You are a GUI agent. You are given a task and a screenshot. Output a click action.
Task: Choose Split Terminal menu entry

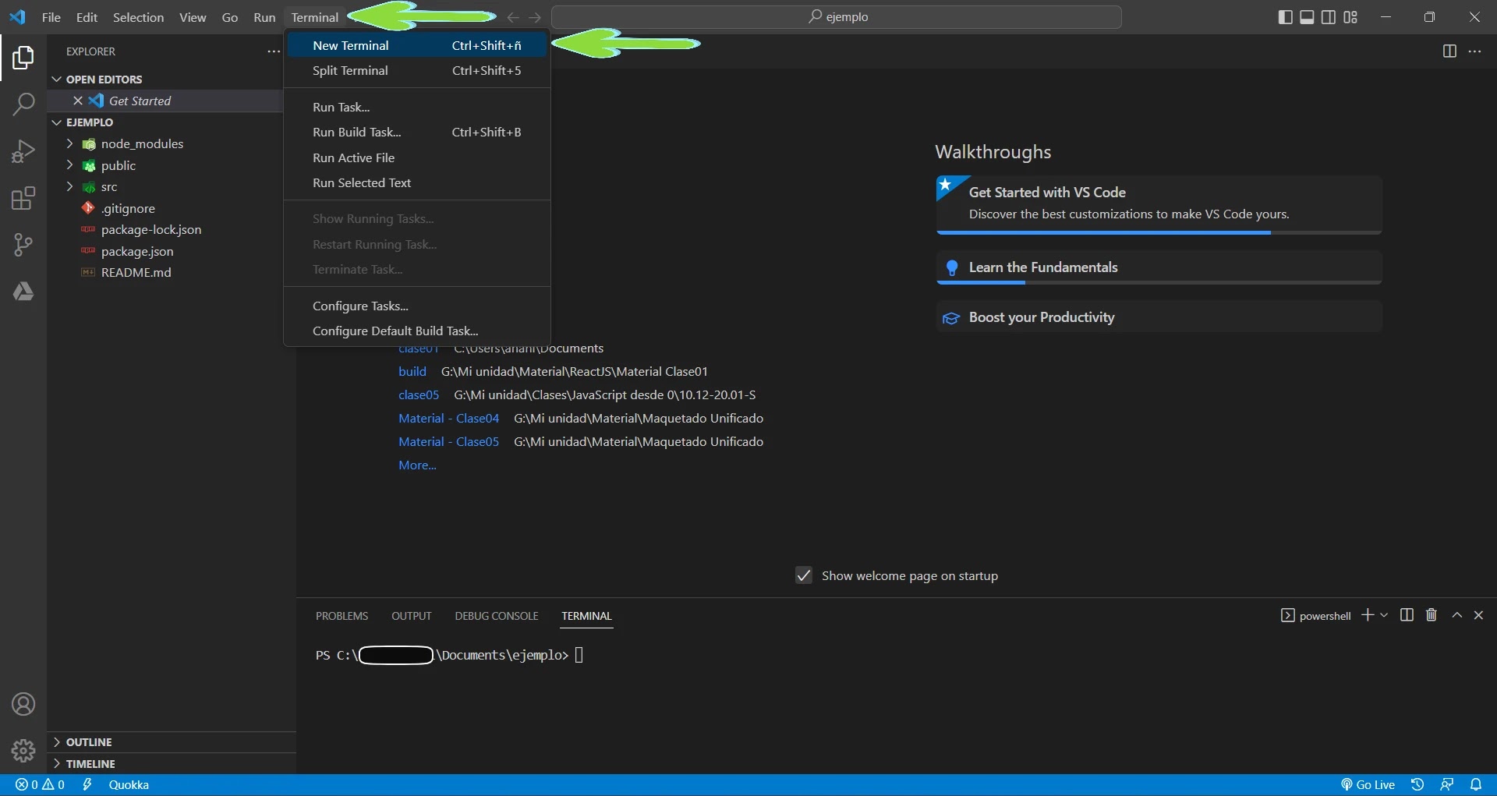pos(417,70)
